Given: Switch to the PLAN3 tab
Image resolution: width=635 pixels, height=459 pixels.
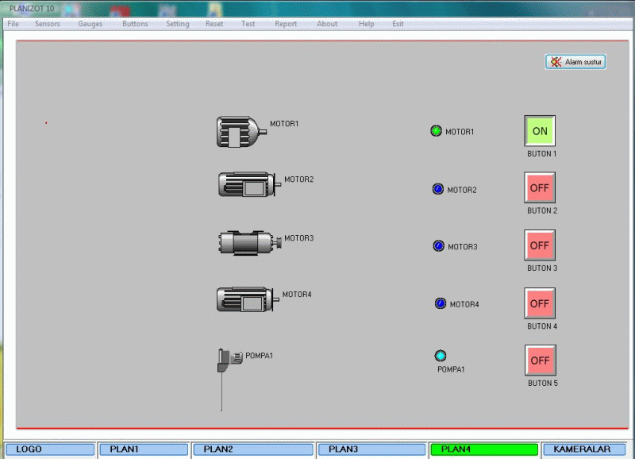Looking at the screenshot, I should (x=371, y=449).
